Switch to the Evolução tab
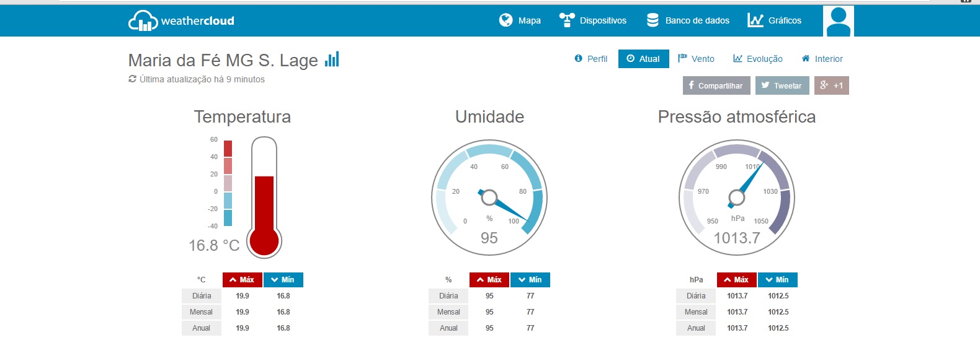The image size is (980, 361). [x=758, y=59]
